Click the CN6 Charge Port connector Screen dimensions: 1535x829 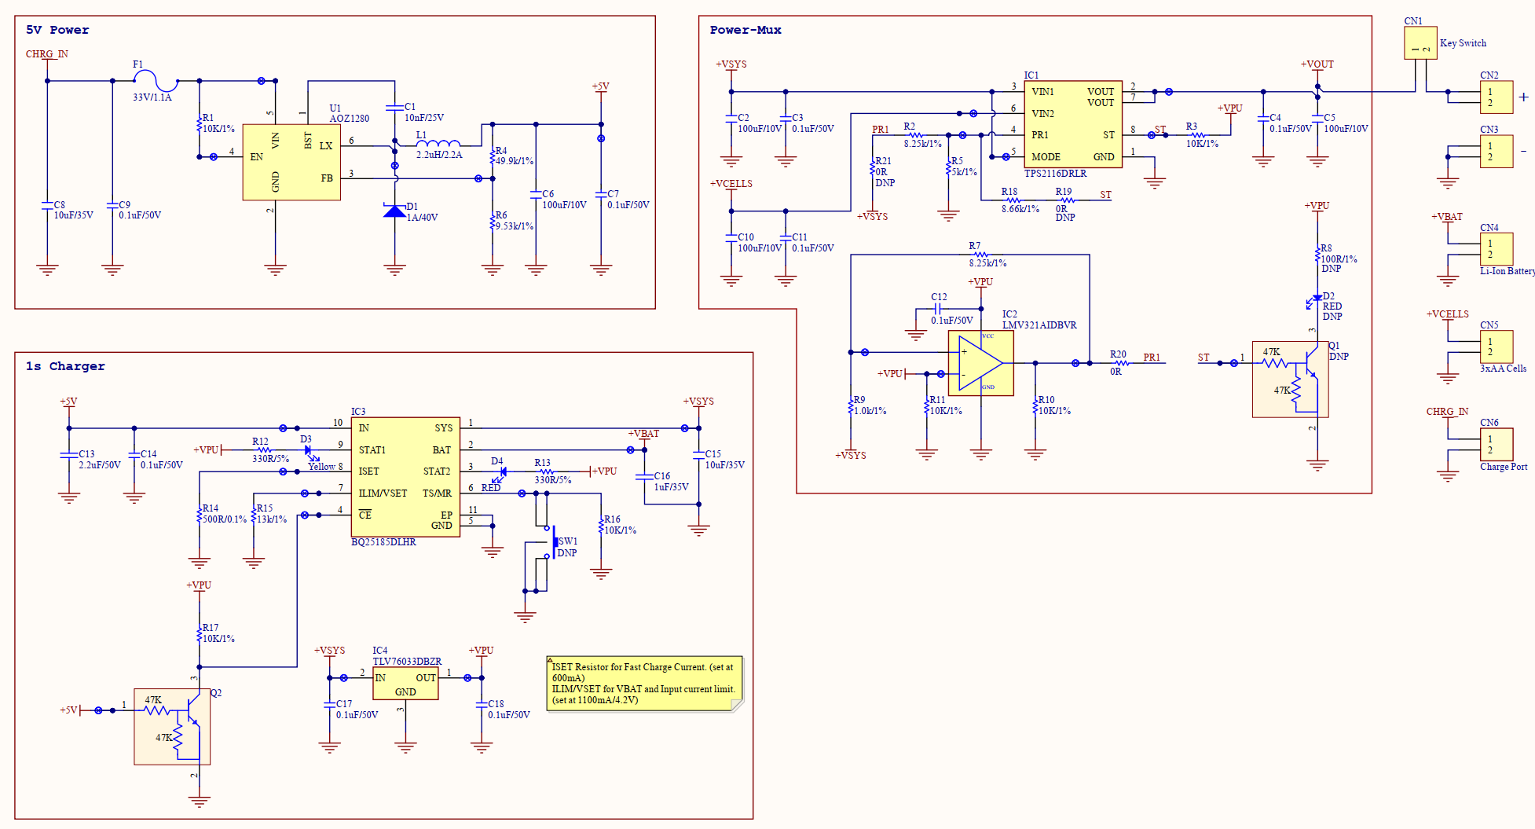1497,445
